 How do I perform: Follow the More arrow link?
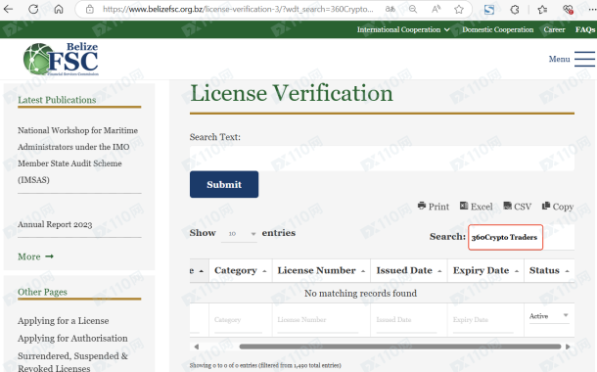click(x=35, y=256)
